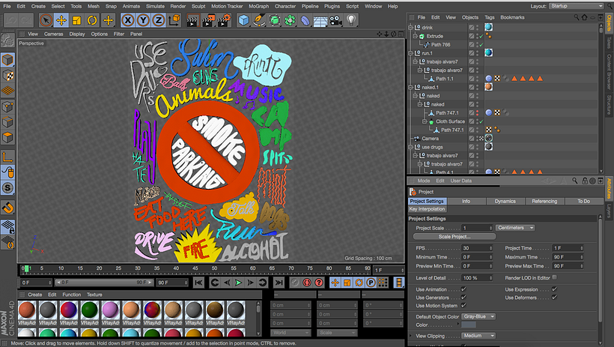Image resolution: width=614 pixels, height=347 pixels.
Task: Switch to Texture mode checker cube
Action: 7,75
